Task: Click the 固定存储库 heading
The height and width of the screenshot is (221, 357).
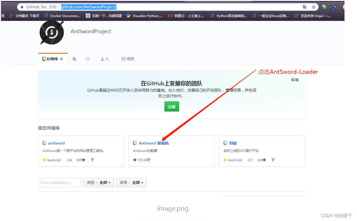Action: coord(49,128)
